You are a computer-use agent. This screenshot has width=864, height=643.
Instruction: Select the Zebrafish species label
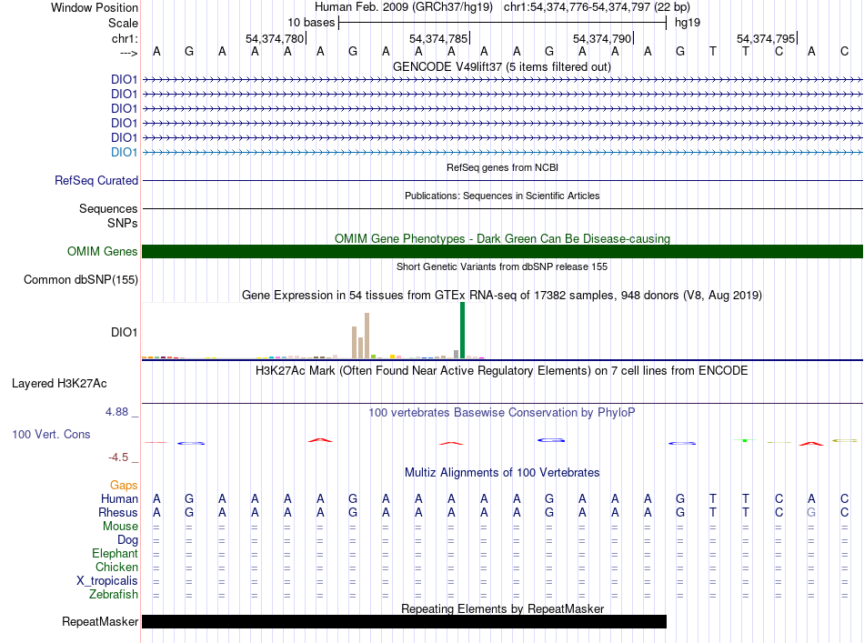pyautogui.click(x=114, y=594)
